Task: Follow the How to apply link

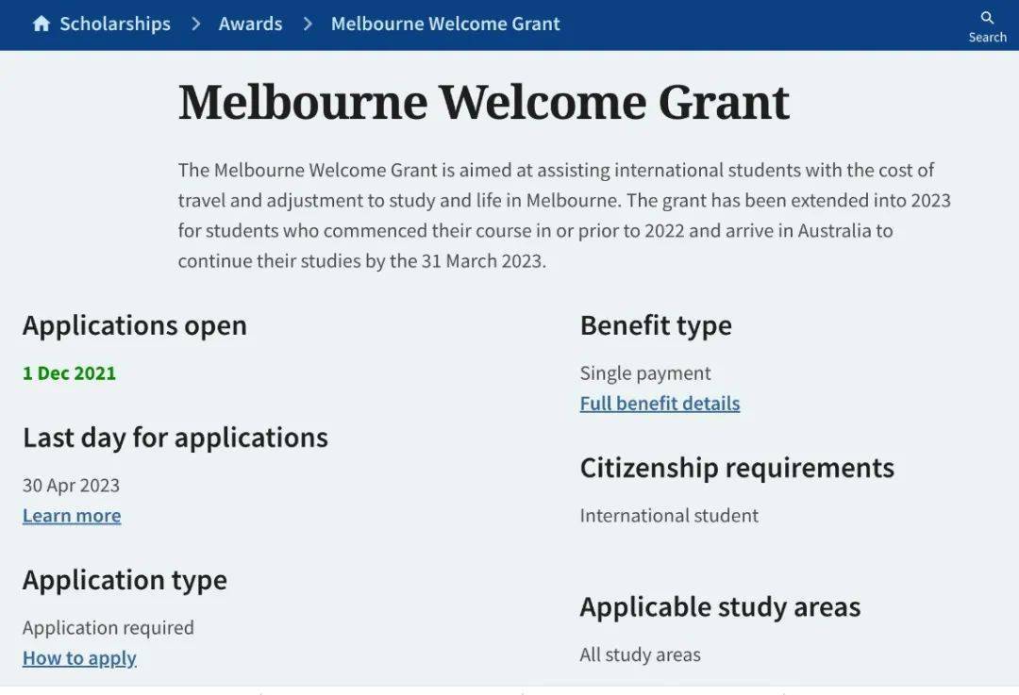Action: (x=79, y=658)
